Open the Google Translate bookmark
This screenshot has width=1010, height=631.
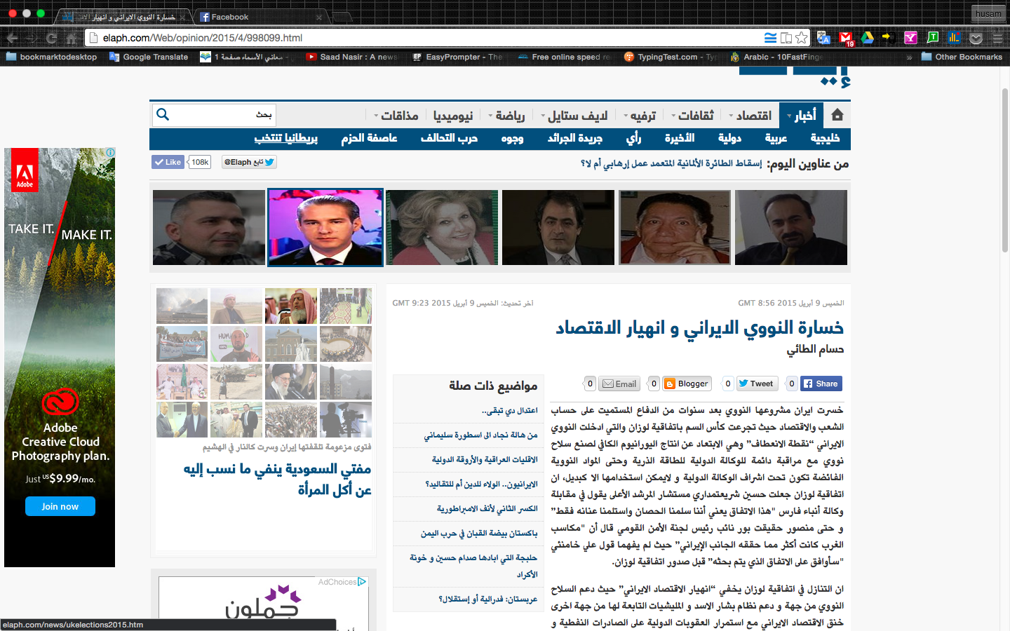coord(149,57)
